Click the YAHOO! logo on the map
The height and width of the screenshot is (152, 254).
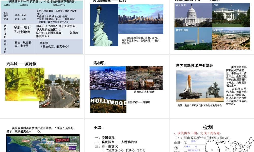62,140
